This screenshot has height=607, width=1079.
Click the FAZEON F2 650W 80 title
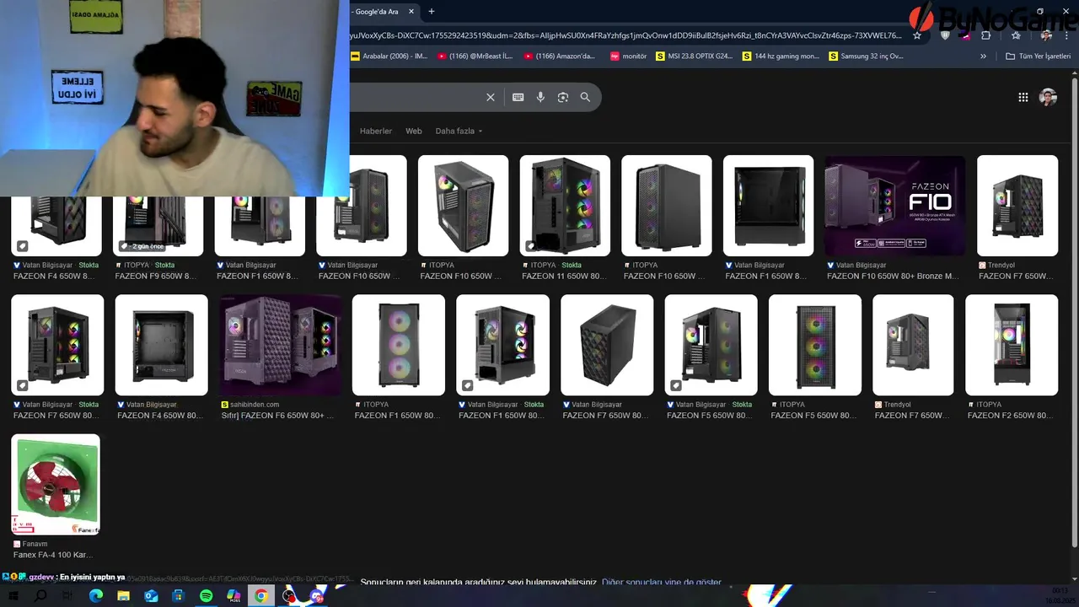point(1010,416)
